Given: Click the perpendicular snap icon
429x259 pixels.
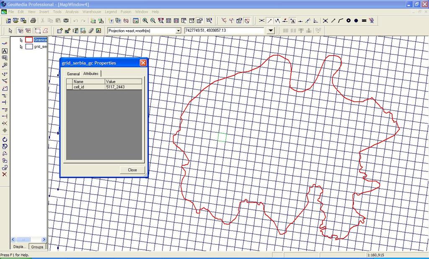Looking at the screenshot, I should 316,21.
